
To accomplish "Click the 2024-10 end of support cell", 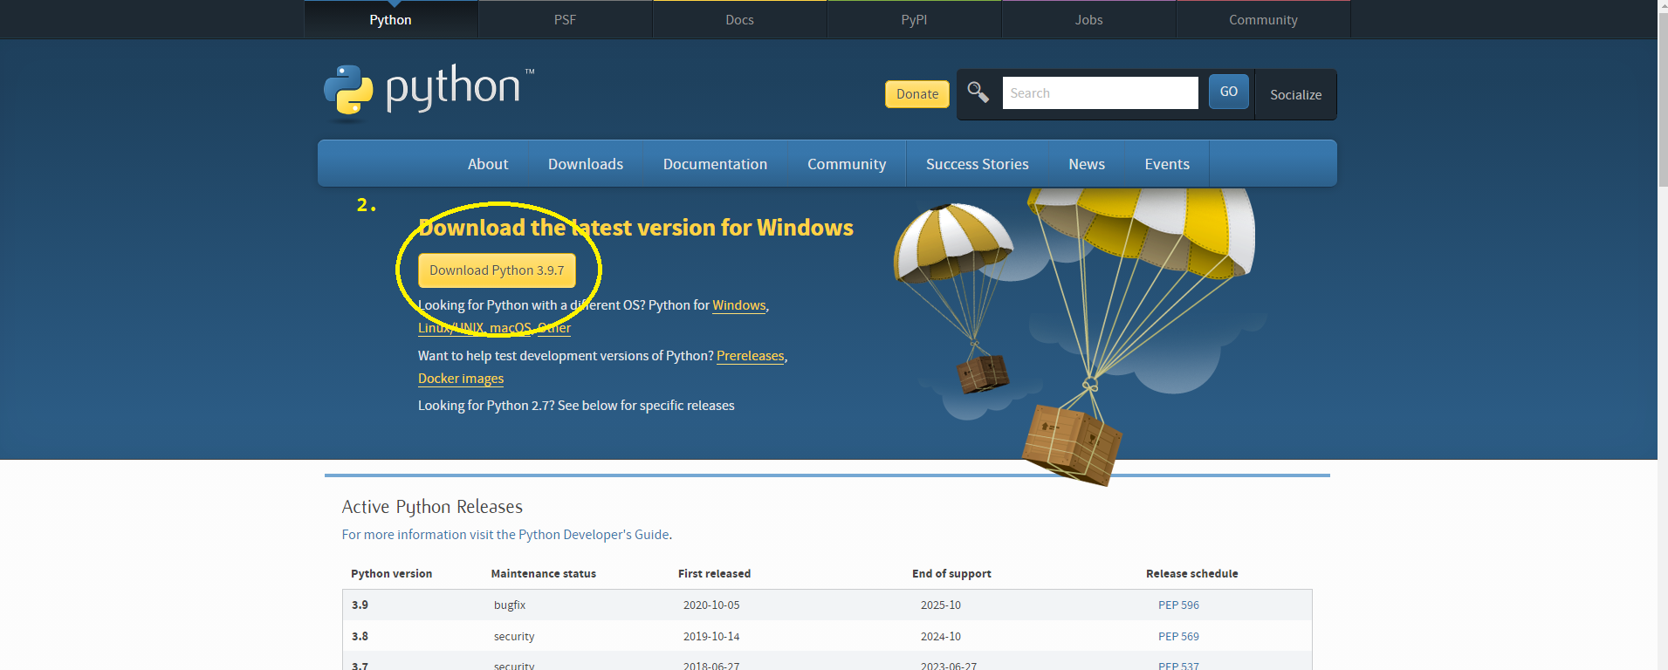I will (941, 636).
